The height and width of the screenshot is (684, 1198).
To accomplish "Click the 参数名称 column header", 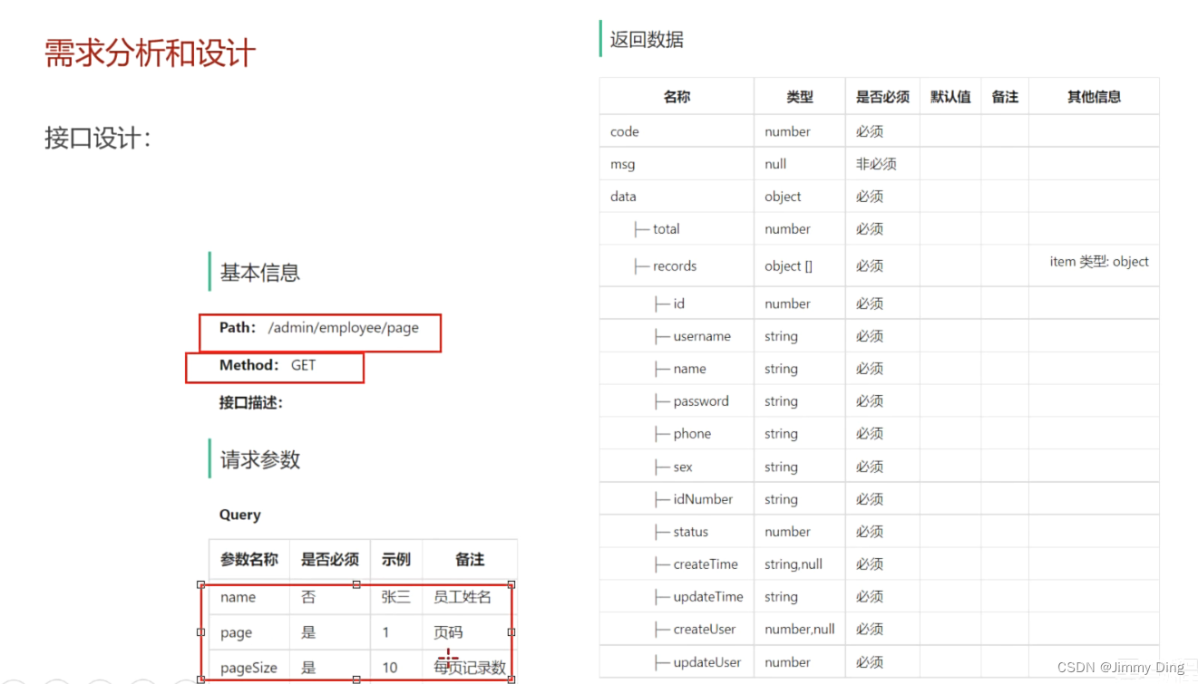I will pyautogui.click(x=249, y=560).
